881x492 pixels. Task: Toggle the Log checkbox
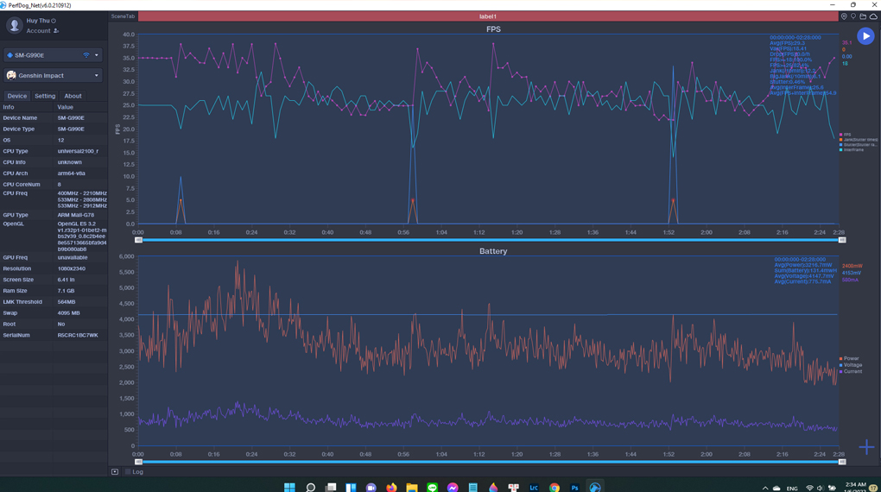coord(128,472)
